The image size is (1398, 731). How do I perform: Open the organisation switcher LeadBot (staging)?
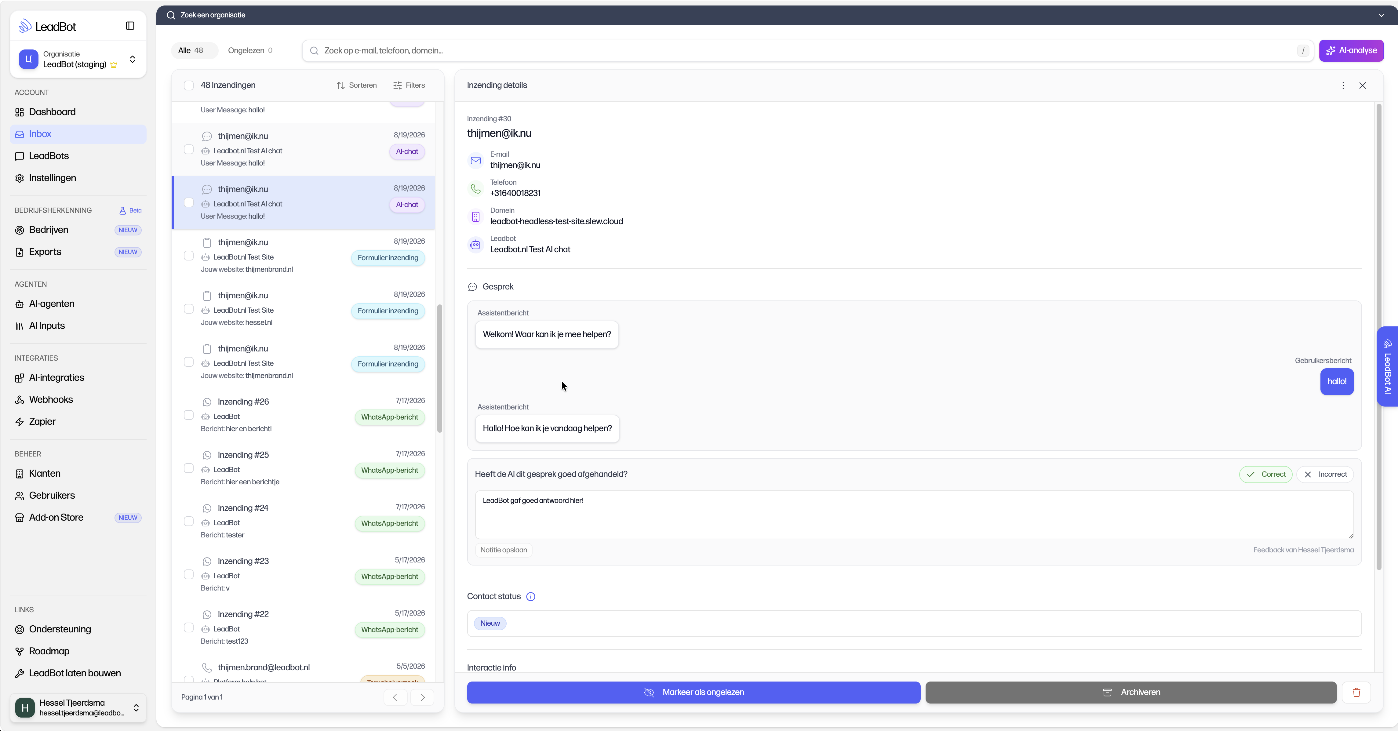coord(78,59)
